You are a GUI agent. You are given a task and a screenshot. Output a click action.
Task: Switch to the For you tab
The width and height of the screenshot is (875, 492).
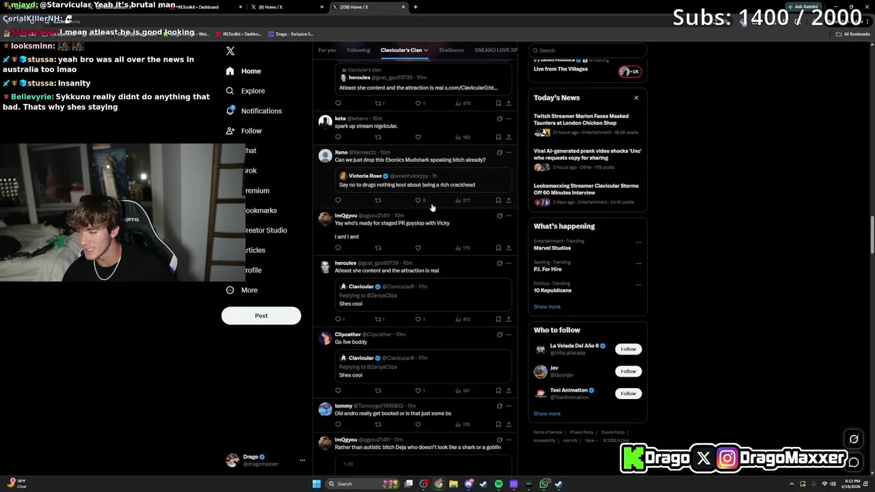[327, 50]
